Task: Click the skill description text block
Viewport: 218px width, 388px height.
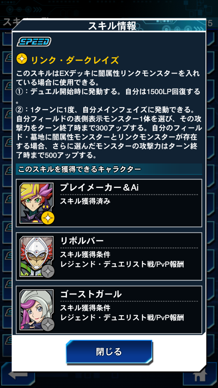Action: [109, 115]
